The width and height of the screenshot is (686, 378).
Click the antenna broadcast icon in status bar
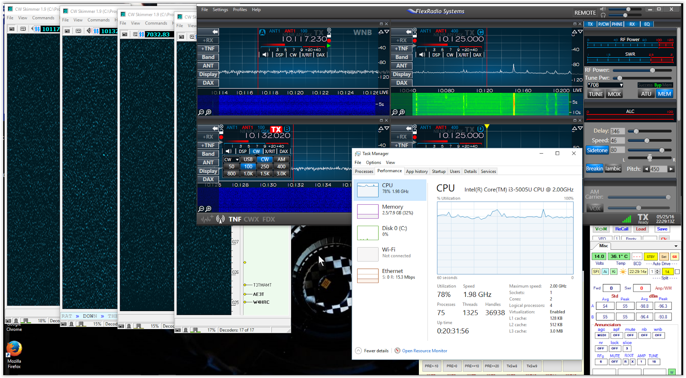coord(220,219)
